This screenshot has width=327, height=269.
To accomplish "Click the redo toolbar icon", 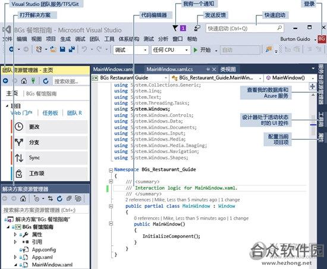I will [99, 49].
